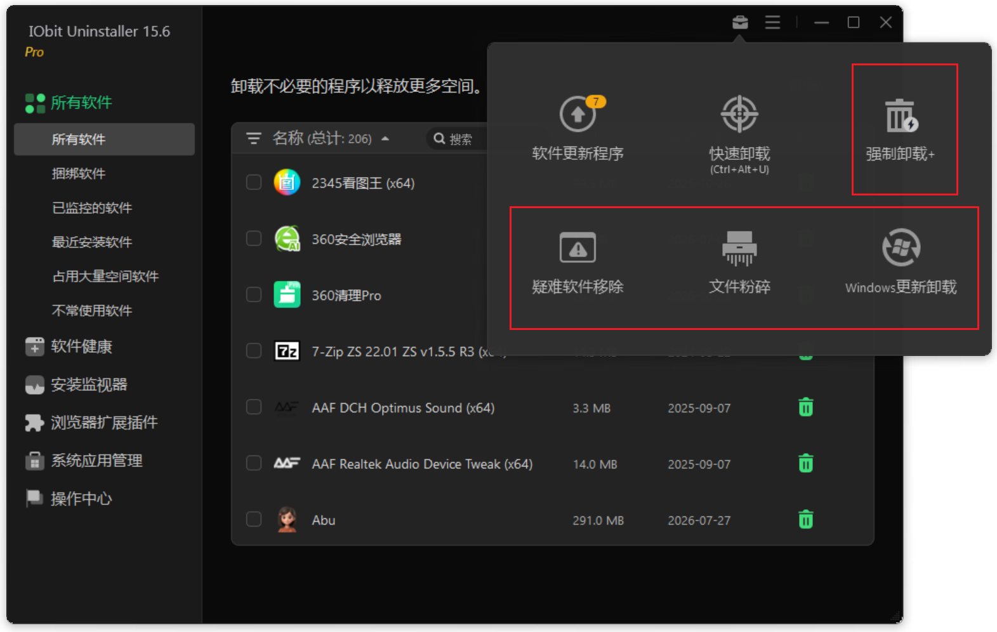The width and height of the screenshot is (997, 632).
Task: Open 操作中心 in the sidebar
Action: (69, 499)
